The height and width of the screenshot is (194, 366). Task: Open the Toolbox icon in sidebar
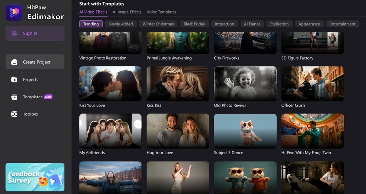tap(15, 114)
